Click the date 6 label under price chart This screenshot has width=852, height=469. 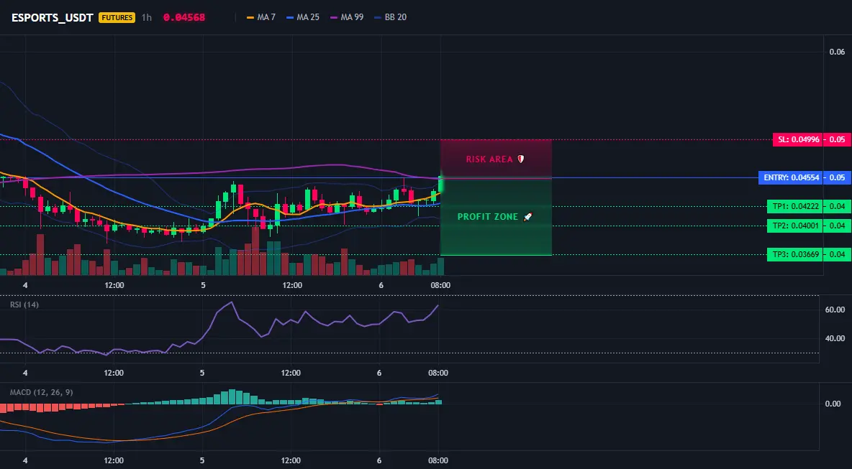point(381,285)
